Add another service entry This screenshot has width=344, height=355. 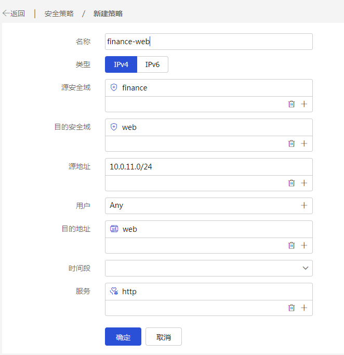304,308
